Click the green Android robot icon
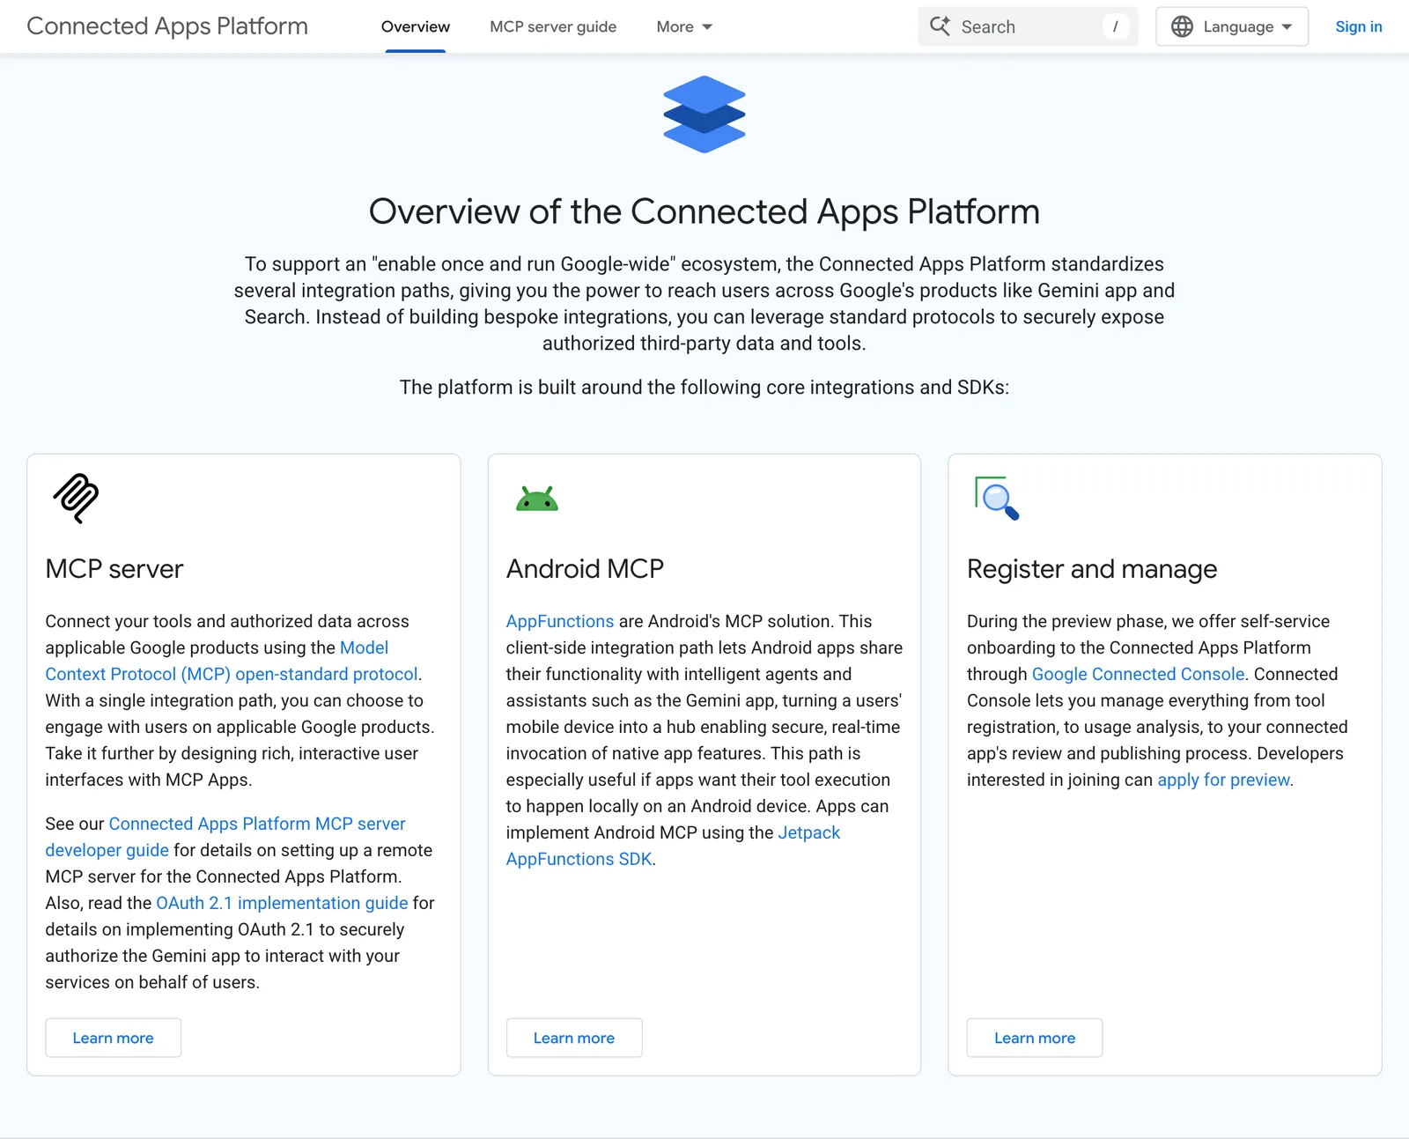The height and width of the screenshot is (1139, 1409). point(537,499)
